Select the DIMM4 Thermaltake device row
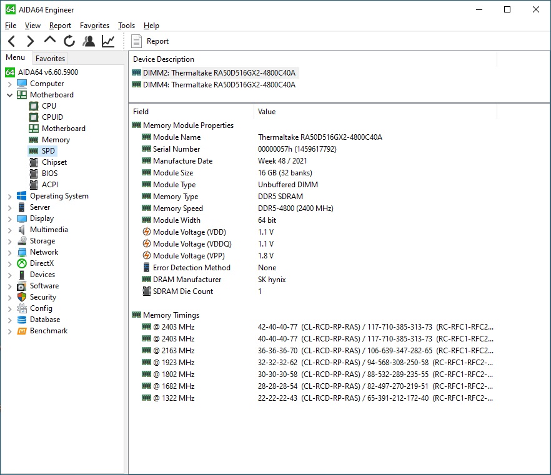 [x=214, y=85]
